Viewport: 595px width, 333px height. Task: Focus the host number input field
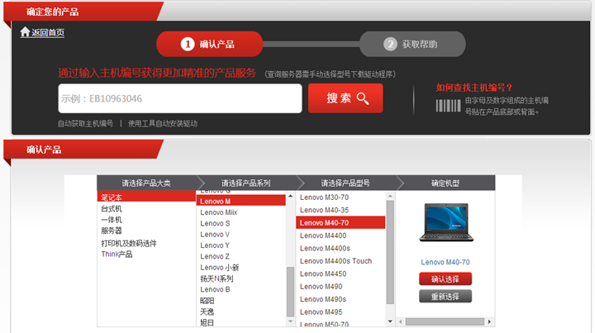(180, 98)
